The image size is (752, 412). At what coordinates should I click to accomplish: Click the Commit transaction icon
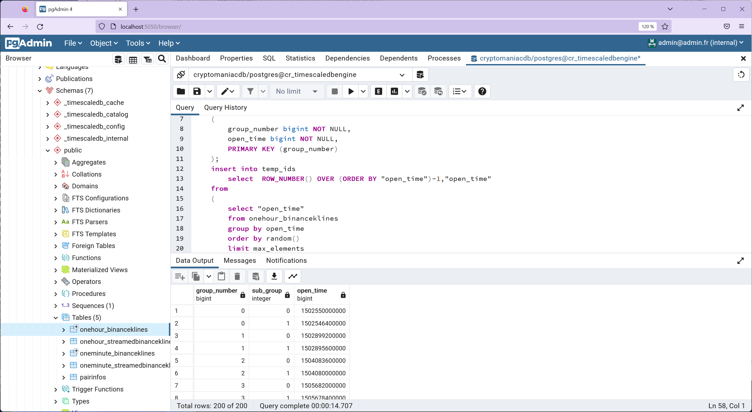point(422,91)
